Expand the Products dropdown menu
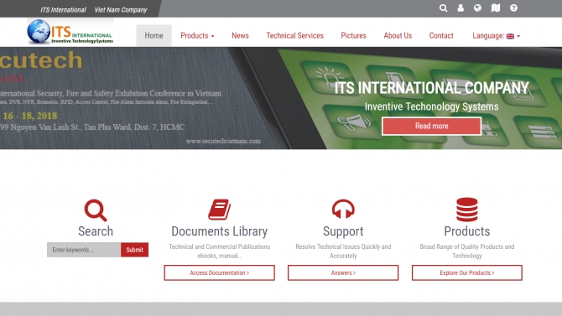The height and width of the screenshot is (316, 562). coord(197,35)
